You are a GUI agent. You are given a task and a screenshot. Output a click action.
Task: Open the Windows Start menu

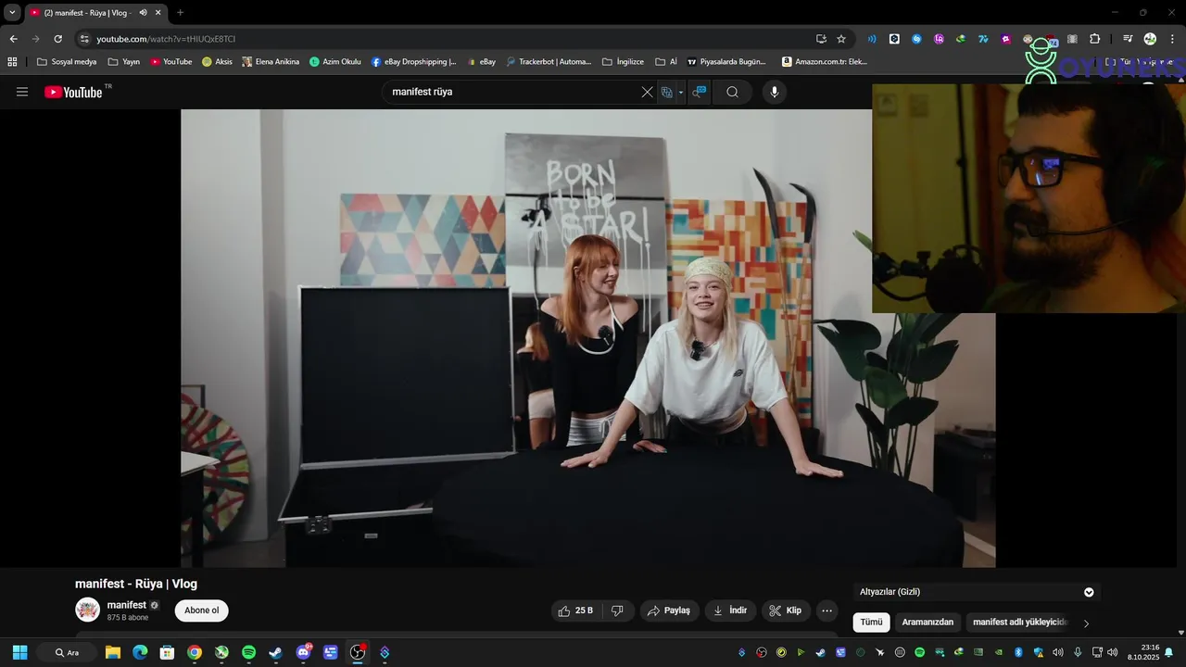(19, 652)
